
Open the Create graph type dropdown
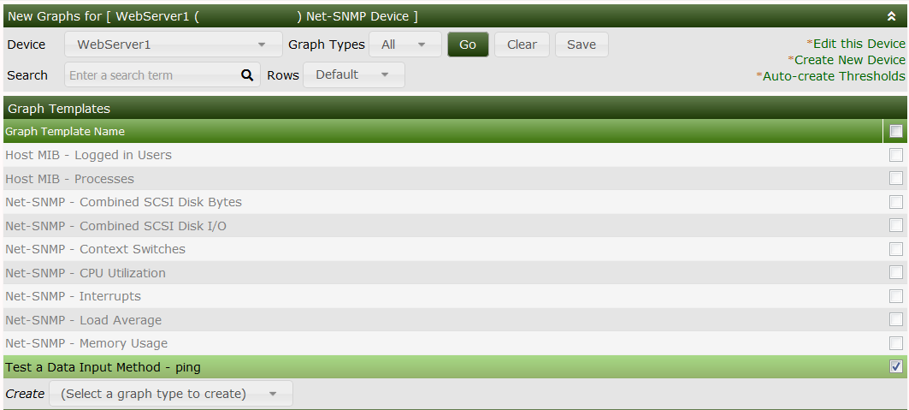click(171, 394)
